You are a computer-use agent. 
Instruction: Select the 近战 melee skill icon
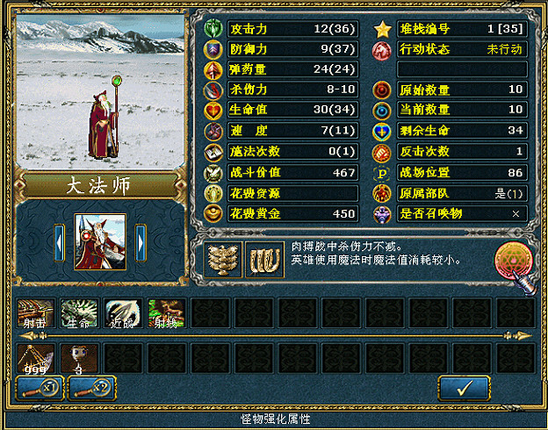123,313
